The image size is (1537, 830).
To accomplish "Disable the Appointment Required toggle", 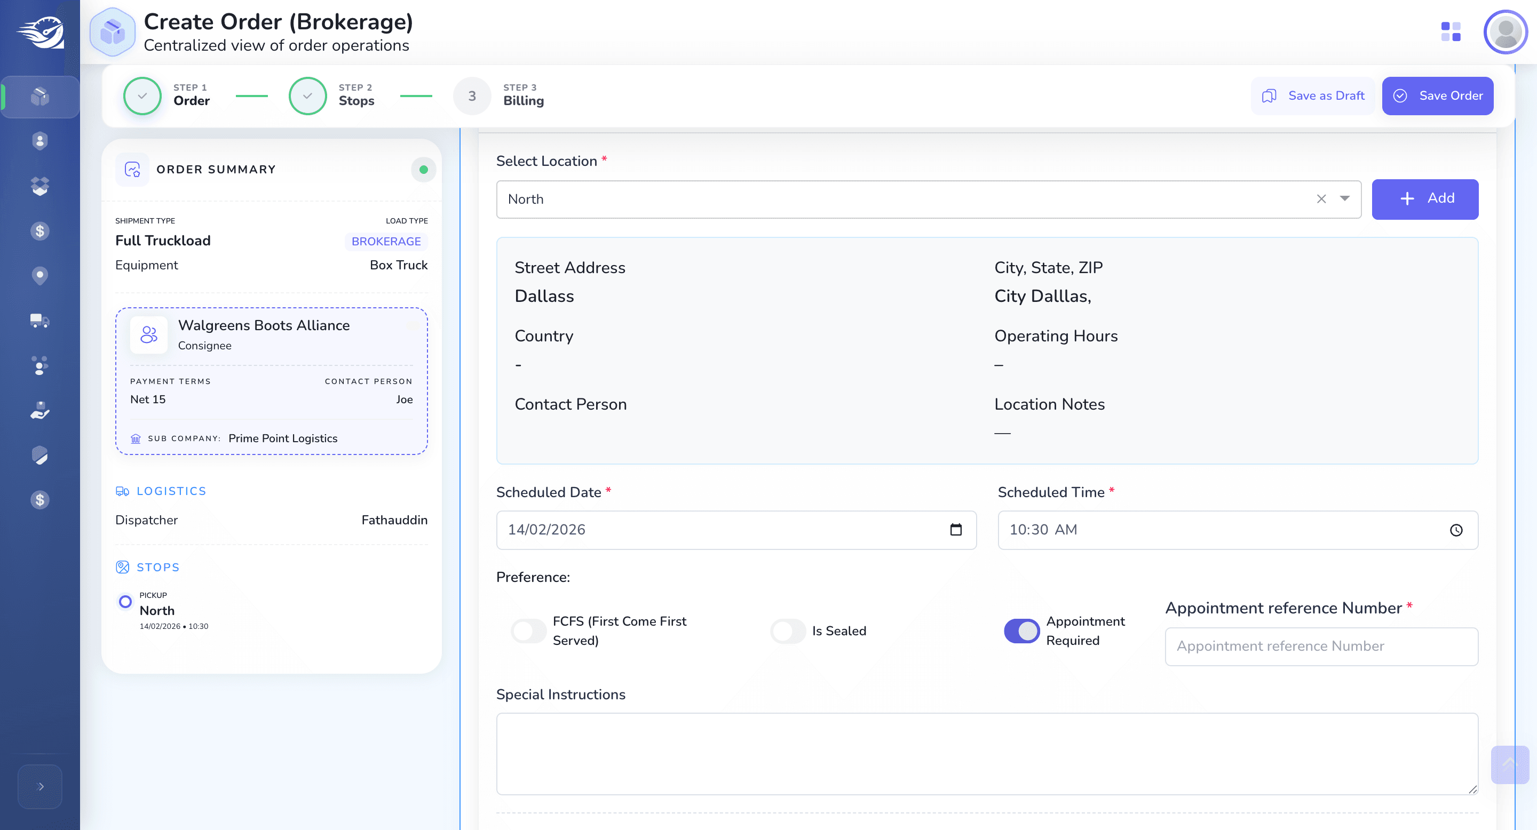I will (x=1021, y=631).
